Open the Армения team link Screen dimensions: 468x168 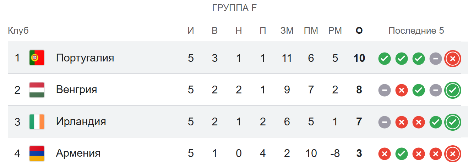click(x=78, y=153)
